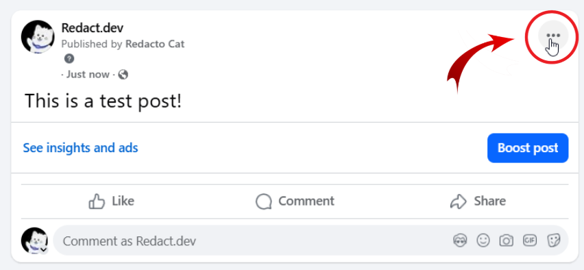Image resolution: width=584 pixels, height=270 pixels.
Task: Open the Redact.dev page name link
Action: 92,28
